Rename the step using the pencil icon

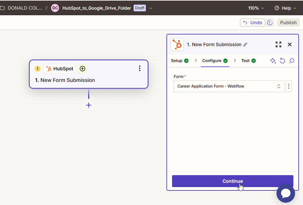(x=245, y=44)
